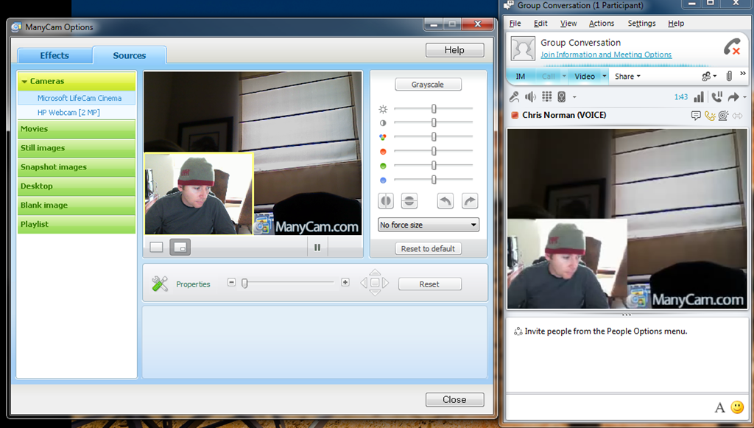Toggle the IM pane button
This screenshot has width=754, height=428.
click(521, 76)
